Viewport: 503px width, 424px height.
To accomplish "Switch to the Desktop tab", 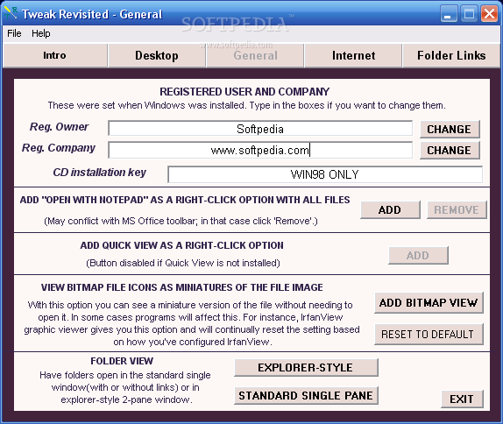I will 157,55.
